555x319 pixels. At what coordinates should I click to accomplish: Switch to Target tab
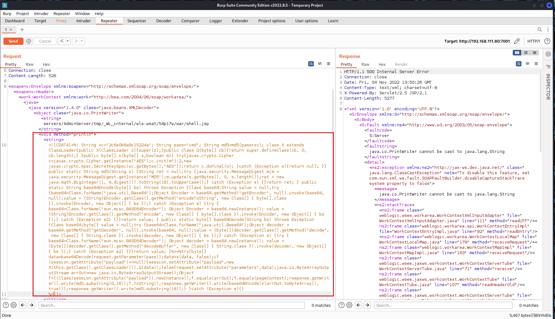coord(40,21)
